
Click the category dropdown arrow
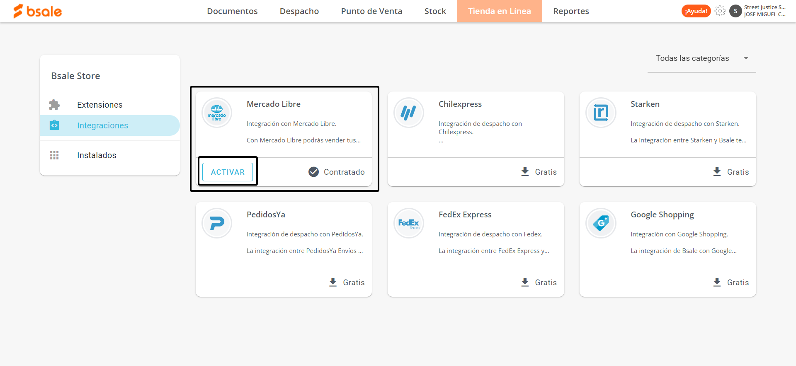[x=746, y=58]
